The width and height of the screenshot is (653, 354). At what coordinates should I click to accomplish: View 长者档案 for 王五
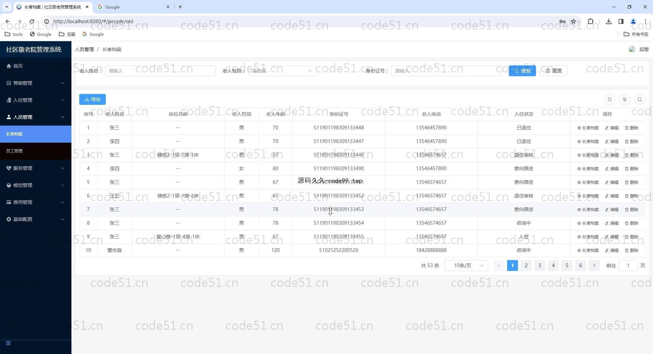pyautogui.click(x=588, y=196)
